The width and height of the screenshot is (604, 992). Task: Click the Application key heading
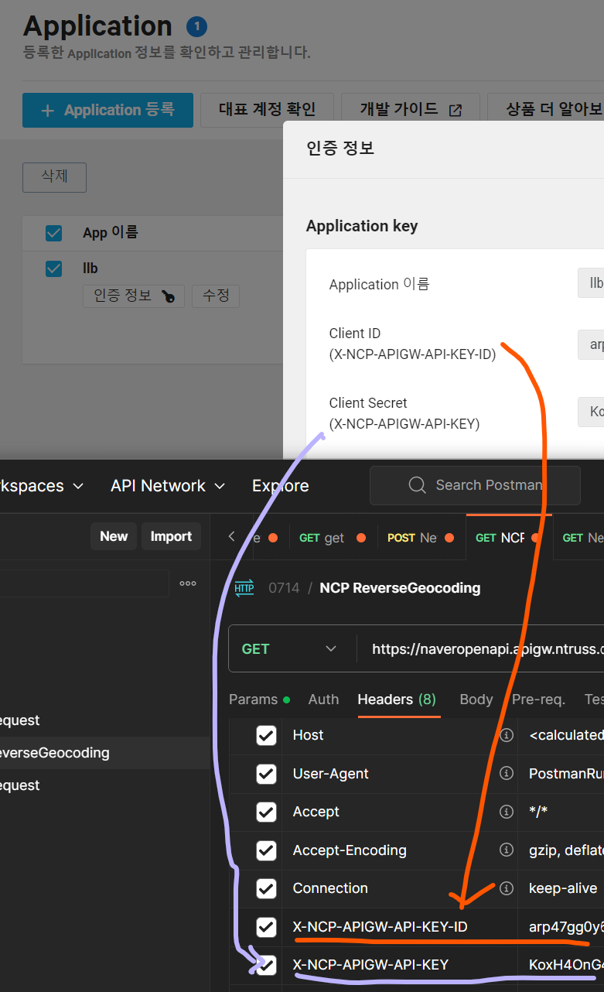click(362, 226)
